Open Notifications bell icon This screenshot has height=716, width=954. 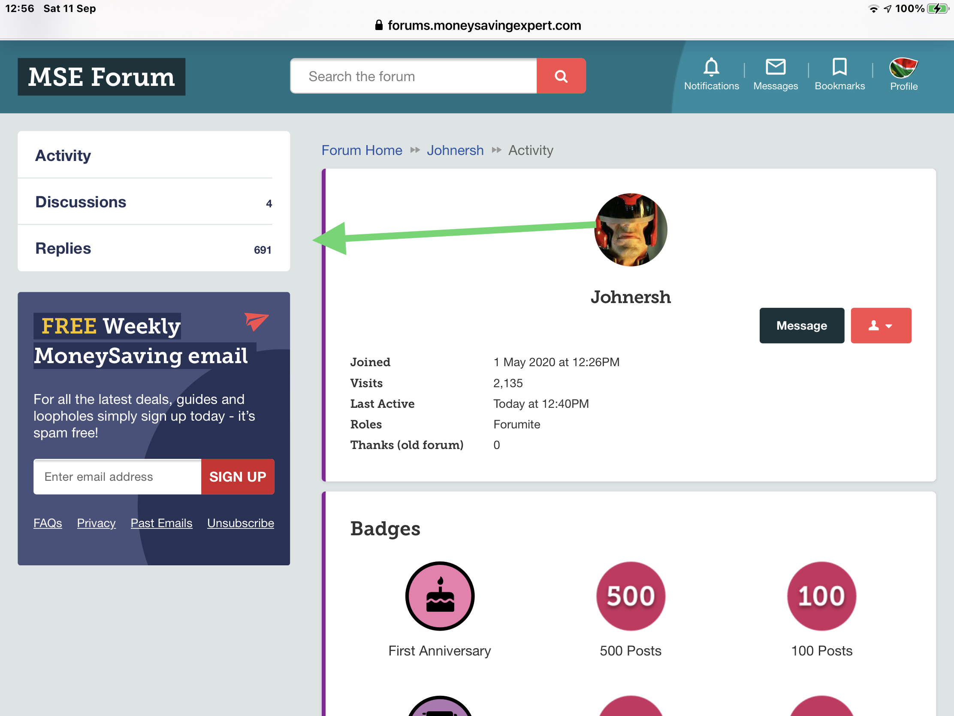[x=711, y=67]
